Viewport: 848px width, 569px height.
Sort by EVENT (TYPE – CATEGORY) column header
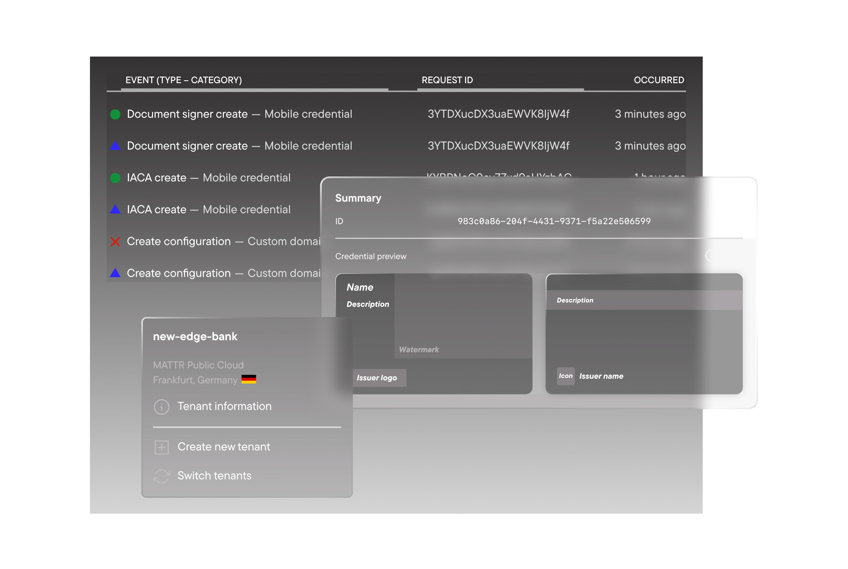184,80
